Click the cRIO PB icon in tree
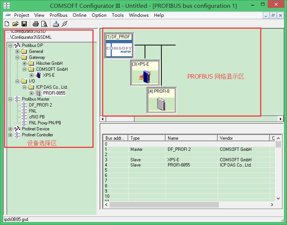 pos(24,117)
